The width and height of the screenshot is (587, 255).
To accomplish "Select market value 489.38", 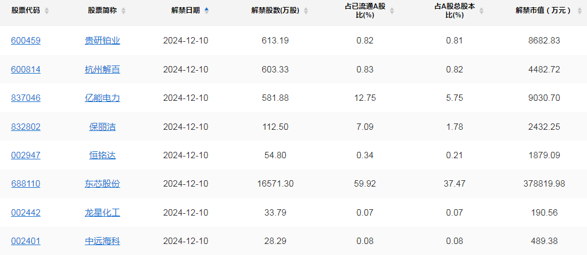I will pos(544,242).
